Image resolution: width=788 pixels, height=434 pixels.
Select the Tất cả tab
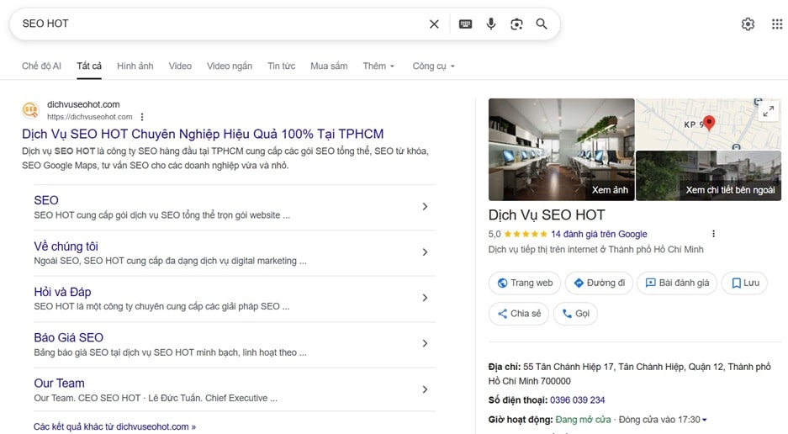coord(89,66)
